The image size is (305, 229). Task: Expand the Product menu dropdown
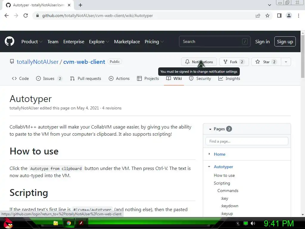click(32, 41)
